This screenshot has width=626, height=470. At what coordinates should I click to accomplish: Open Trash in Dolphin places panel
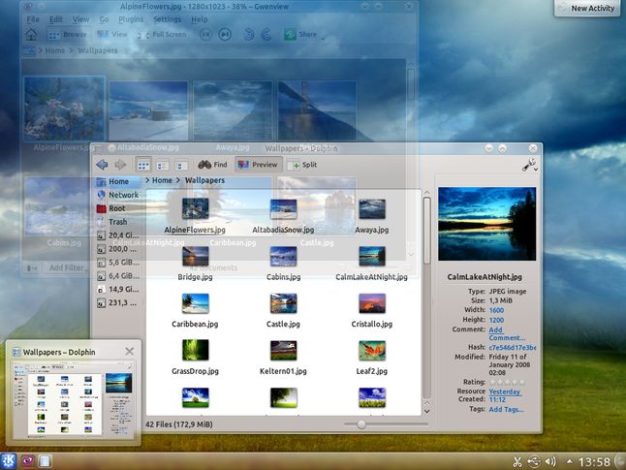118,222
